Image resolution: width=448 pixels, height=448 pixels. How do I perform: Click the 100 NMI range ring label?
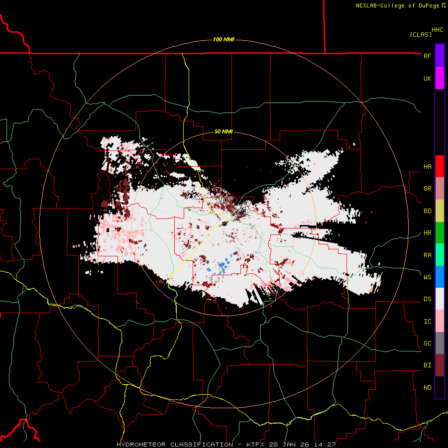pos(224,39)
